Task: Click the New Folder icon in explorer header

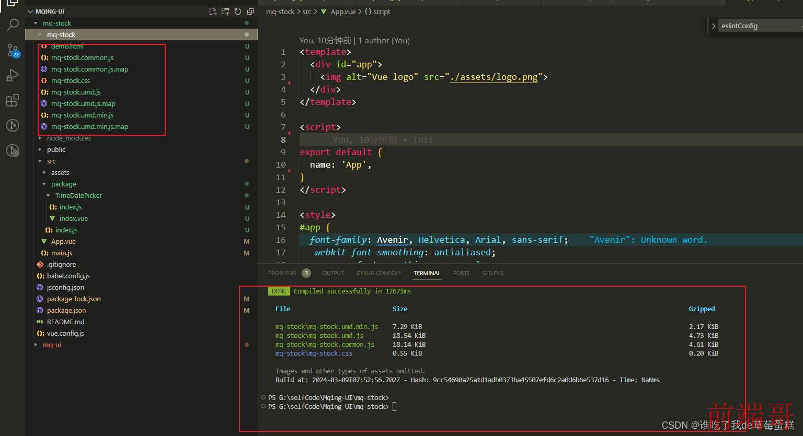Action: (225, 11)
